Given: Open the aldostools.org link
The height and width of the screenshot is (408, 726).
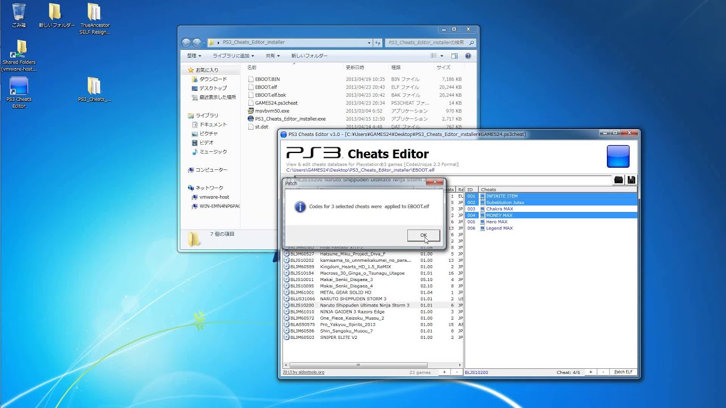Looking at the screenshot, I should pyautogui.click(x=303, y=372).
